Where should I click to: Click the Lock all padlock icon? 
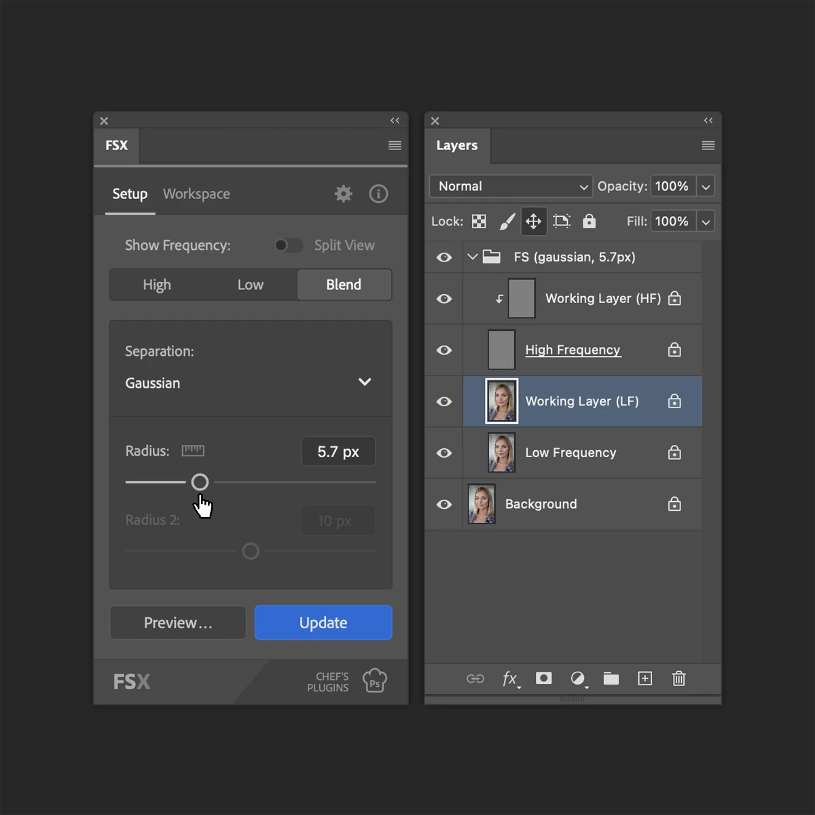pyautogui.click(x=590, y=221)
